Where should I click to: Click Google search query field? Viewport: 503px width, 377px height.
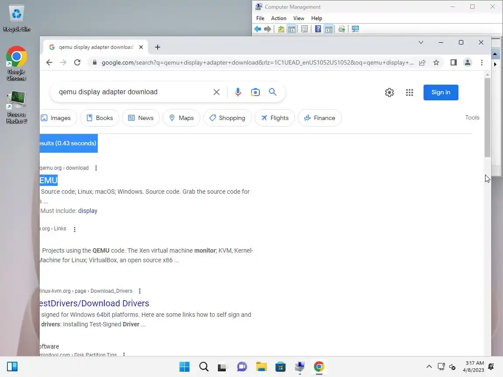pyautogui.click(x=133, y=92)
